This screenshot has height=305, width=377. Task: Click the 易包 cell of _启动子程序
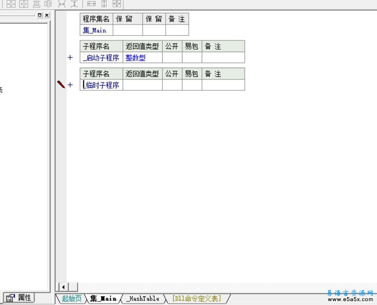[x=192, y=57]
